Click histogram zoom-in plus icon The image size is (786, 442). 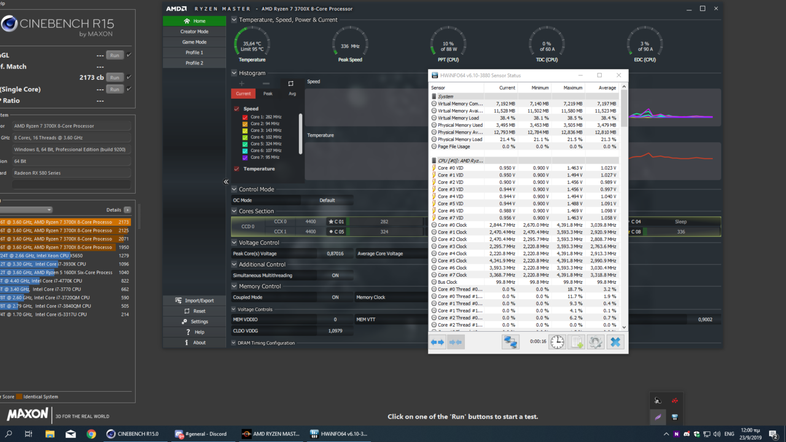click(x=241, y=83)
